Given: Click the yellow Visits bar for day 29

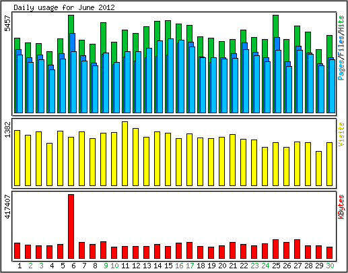Looking at the screenshot, I should (318, 169).
